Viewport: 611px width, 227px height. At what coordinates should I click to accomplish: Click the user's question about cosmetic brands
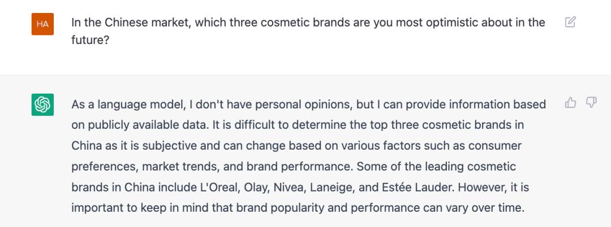point(308,23)
